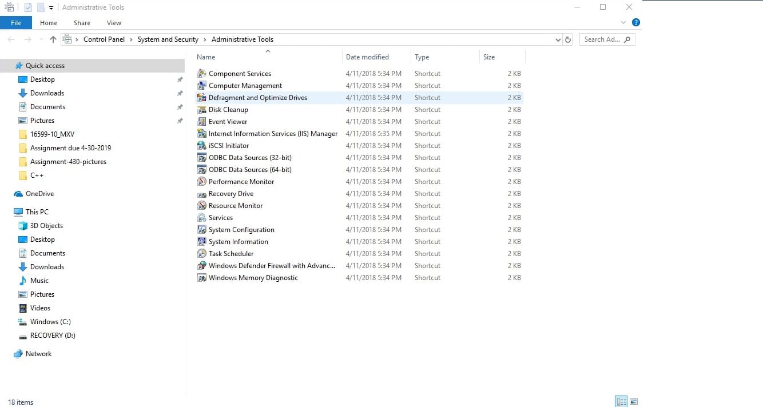This screenshot has width=763, height=407.
Task: Click the Help question mark icon
Action: click(635, 23)
